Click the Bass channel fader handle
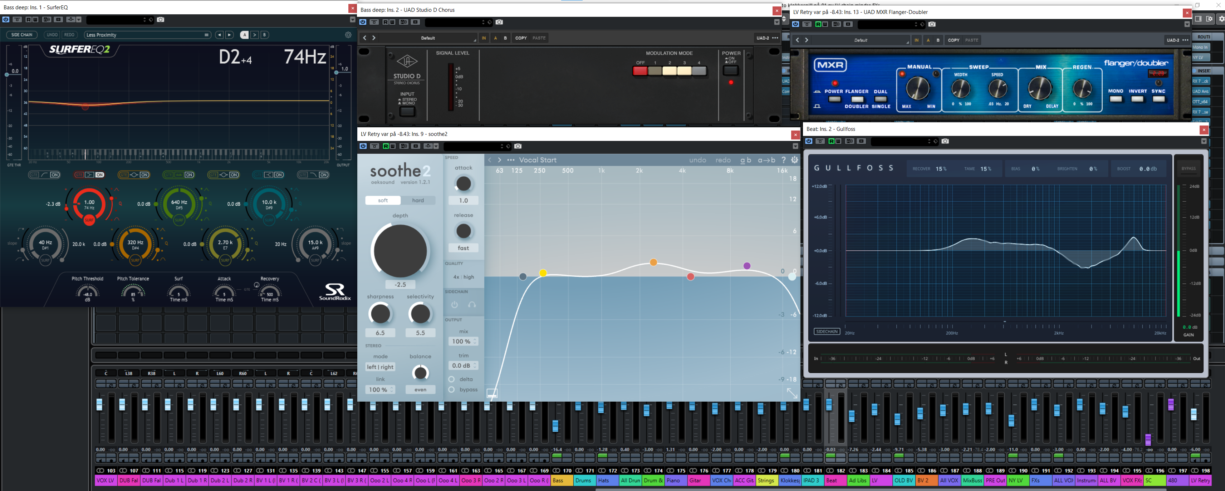The image size is (1225, 491). tap(555, 426)
